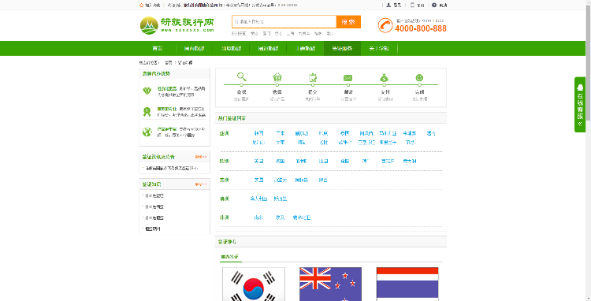591x301 pixels.
Task: Click the green magnifier step icon
Action: pyautogui.click(x=242, y=77)
